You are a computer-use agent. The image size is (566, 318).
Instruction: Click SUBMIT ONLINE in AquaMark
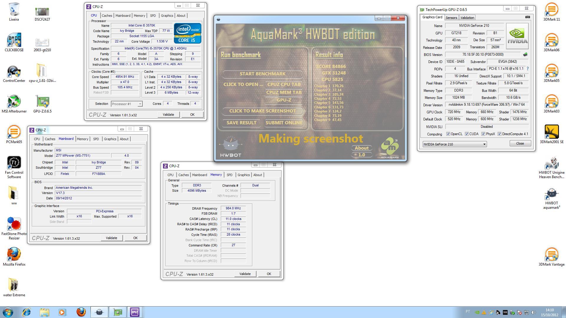(284, 123)
